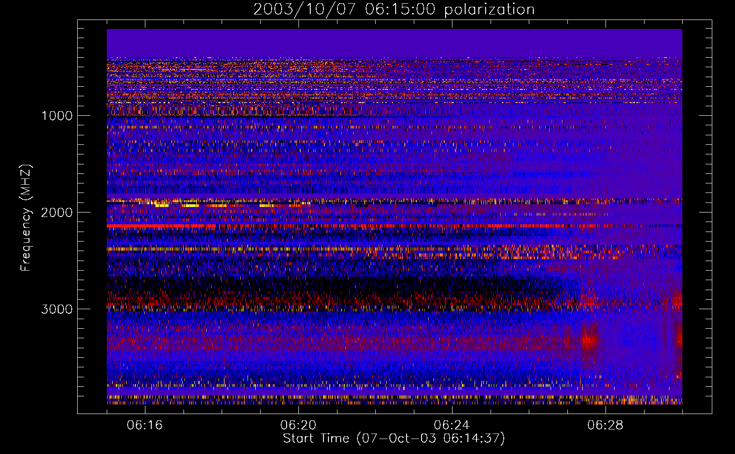The height and width of the screenshot is (454, 735).
Task: Click the plot title '2003/10/07 06:15:00 polarization'
Action: point(394,10)
